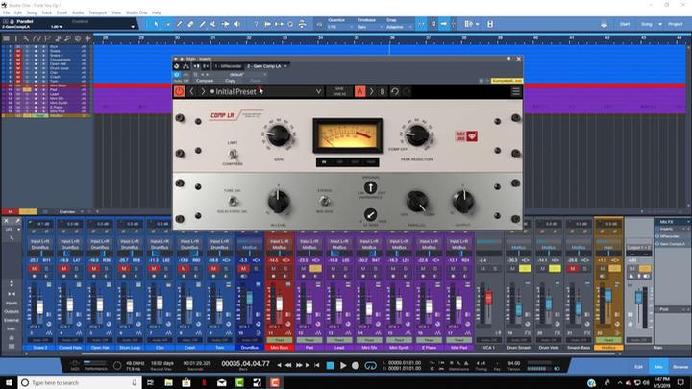
Task: Open the track list icon above tracks
Action: coord(6,38)
